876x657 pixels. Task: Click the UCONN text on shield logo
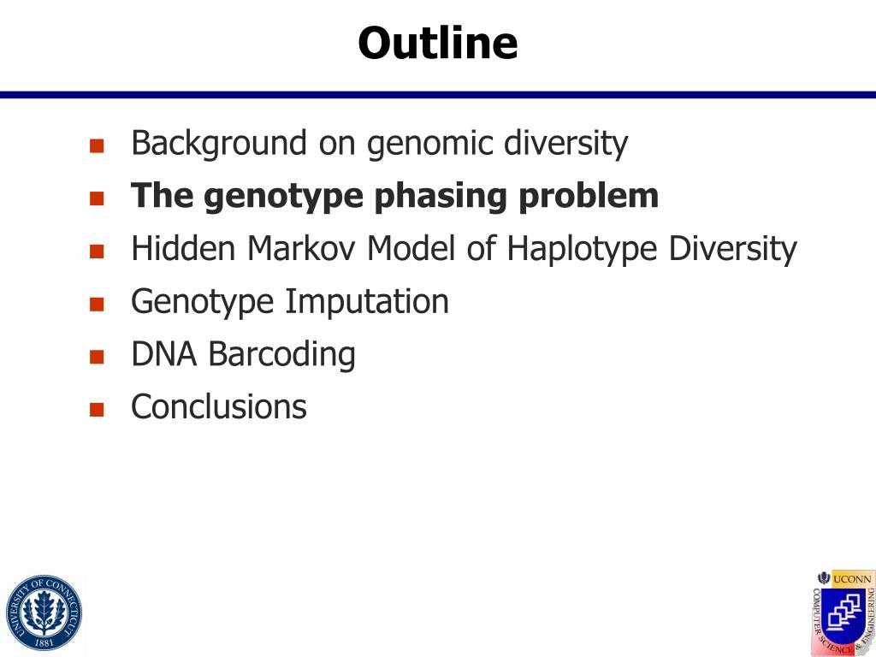click(x=852, y=579)
